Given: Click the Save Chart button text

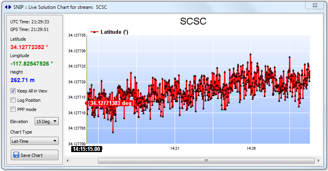Looking at the screenshot, I should point(32,155).
